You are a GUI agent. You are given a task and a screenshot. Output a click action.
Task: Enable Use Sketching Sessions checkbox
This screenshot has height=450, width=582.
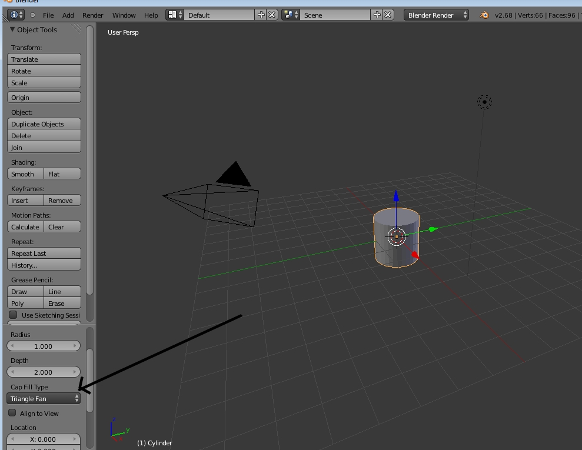coord(14,315)
